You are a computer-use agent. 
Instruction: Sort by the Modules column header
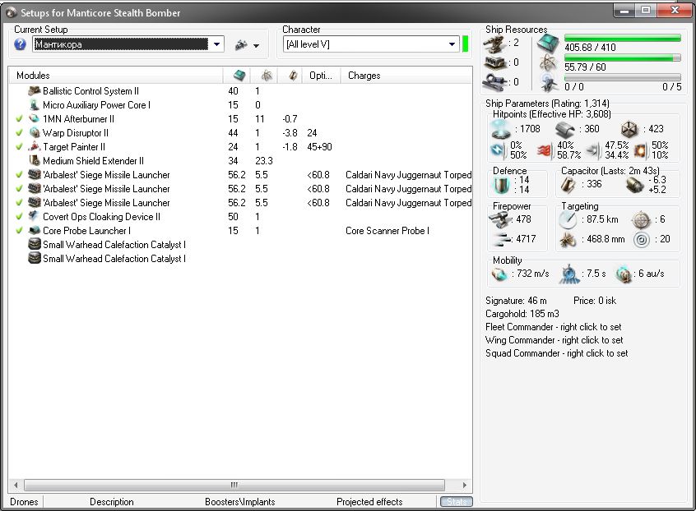click(x=116, y=76)
